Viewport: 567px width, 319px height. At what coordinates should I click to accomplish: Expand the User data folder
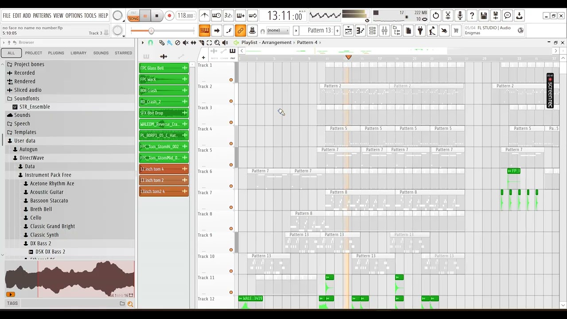click(x=25, y=140)
